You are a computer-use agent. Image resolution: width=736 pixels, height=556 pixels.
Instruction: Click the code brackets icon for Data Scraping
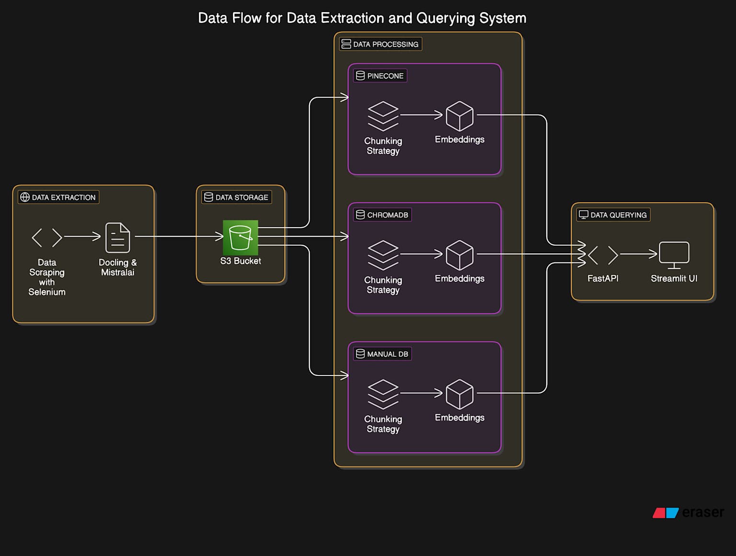coord(46,237)
